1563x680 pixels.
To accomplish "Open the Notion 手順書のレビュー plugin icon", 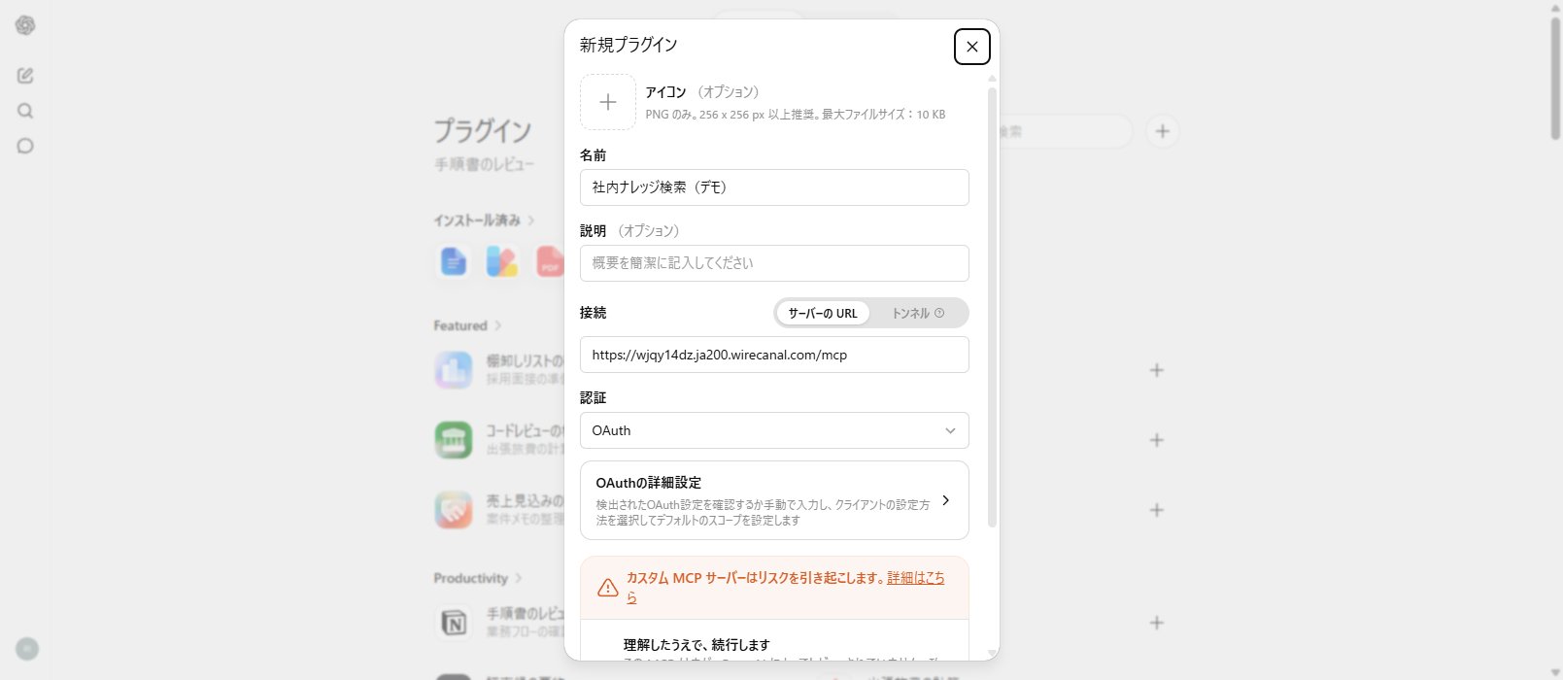I will click(454, 623).
